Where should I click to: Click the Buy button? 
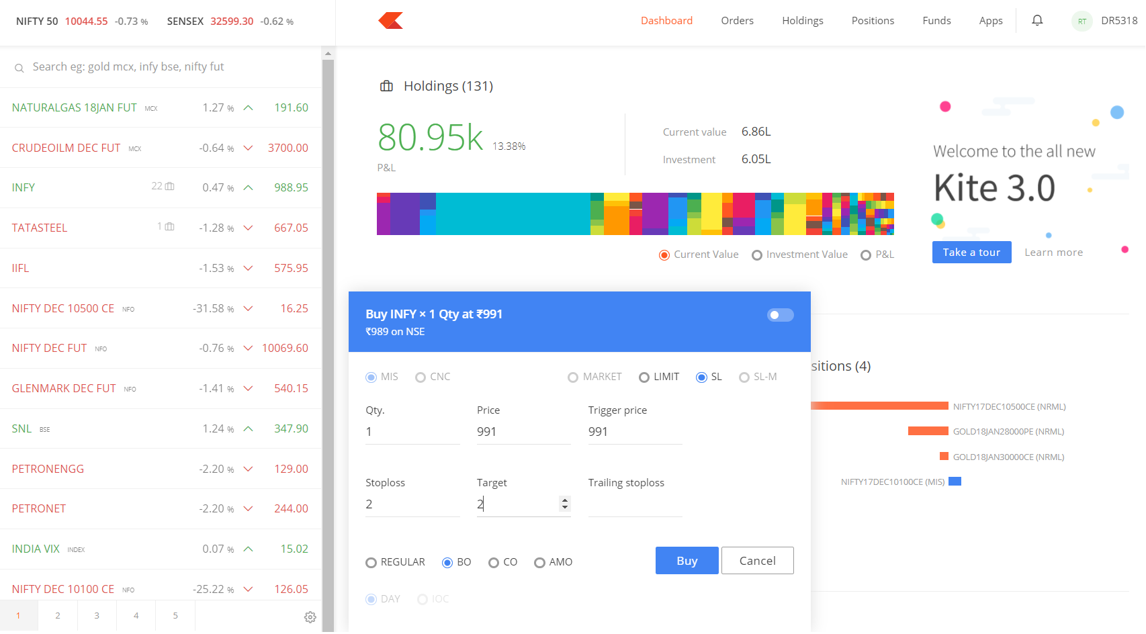[687, 561]
